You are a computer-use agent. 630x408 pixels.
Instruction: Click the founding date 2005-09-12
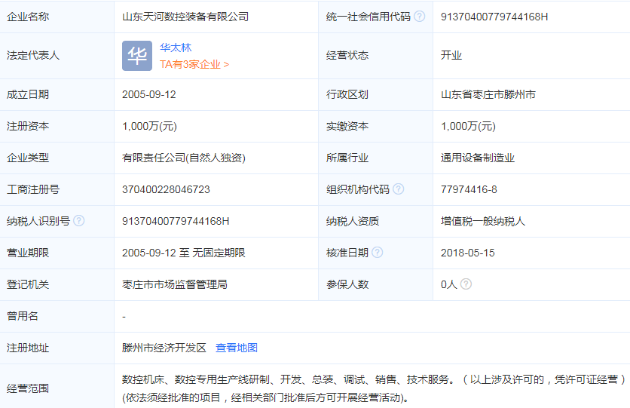[149, 94]
